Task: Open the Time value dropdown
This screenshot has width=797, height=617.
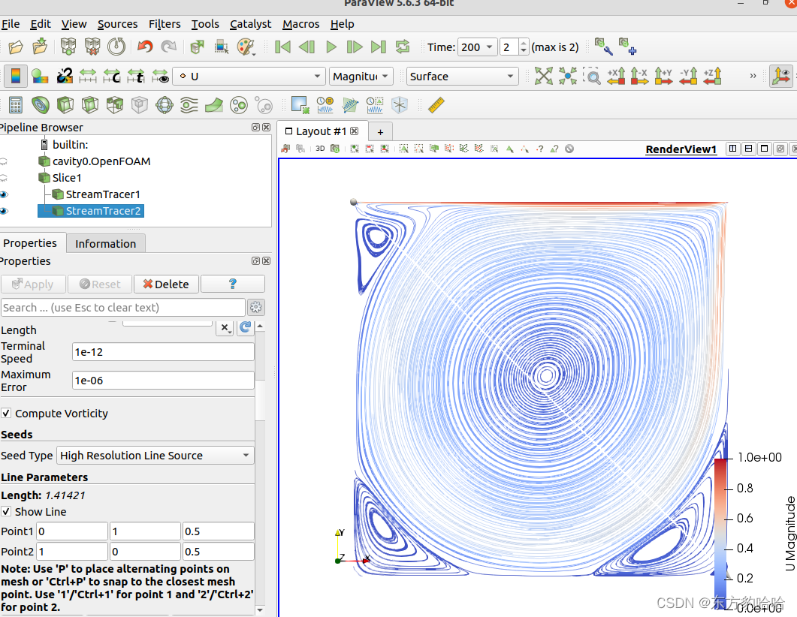Action: tap(477, 47)
